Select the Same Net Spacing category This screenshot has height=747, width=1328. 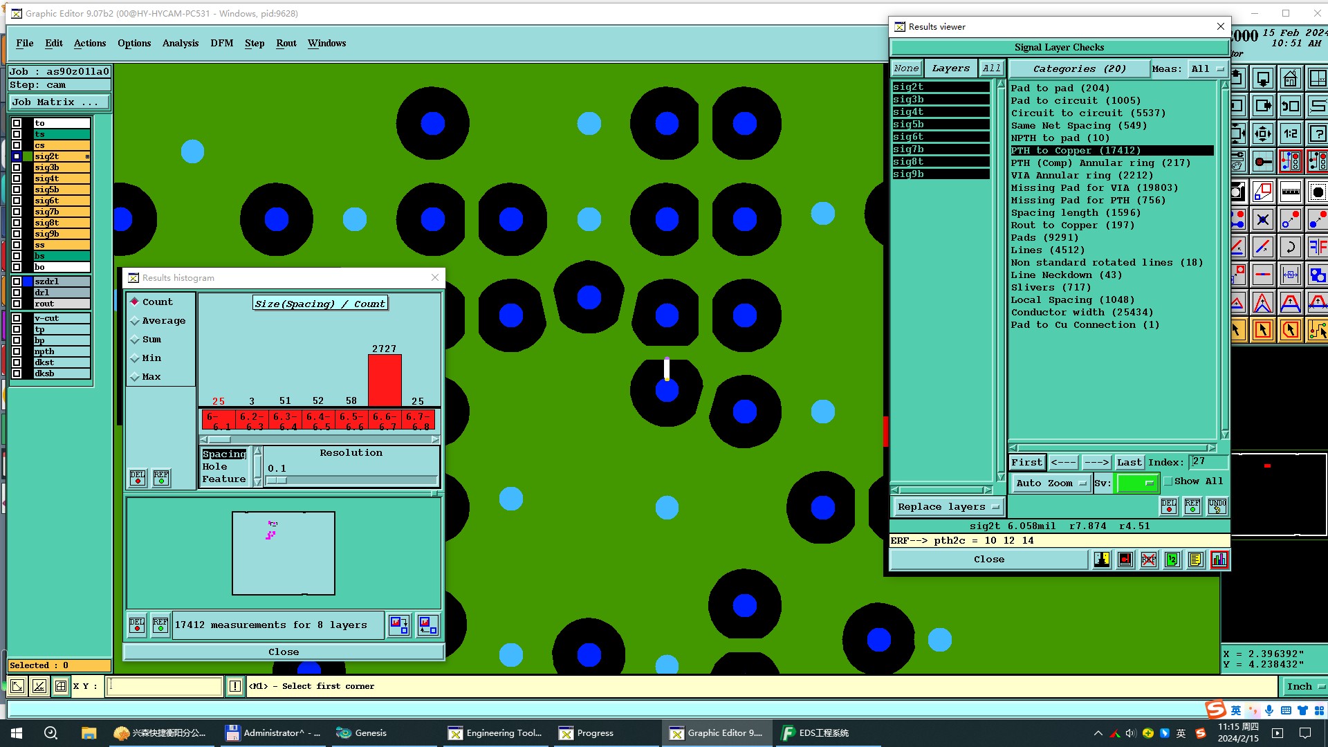pyautogui.click(x=1078, y=126)
